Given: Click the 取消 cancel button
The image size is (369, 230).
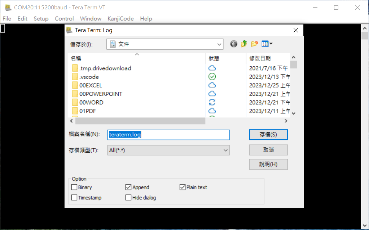Looking at the screenshot, I should tap(268, 150).
